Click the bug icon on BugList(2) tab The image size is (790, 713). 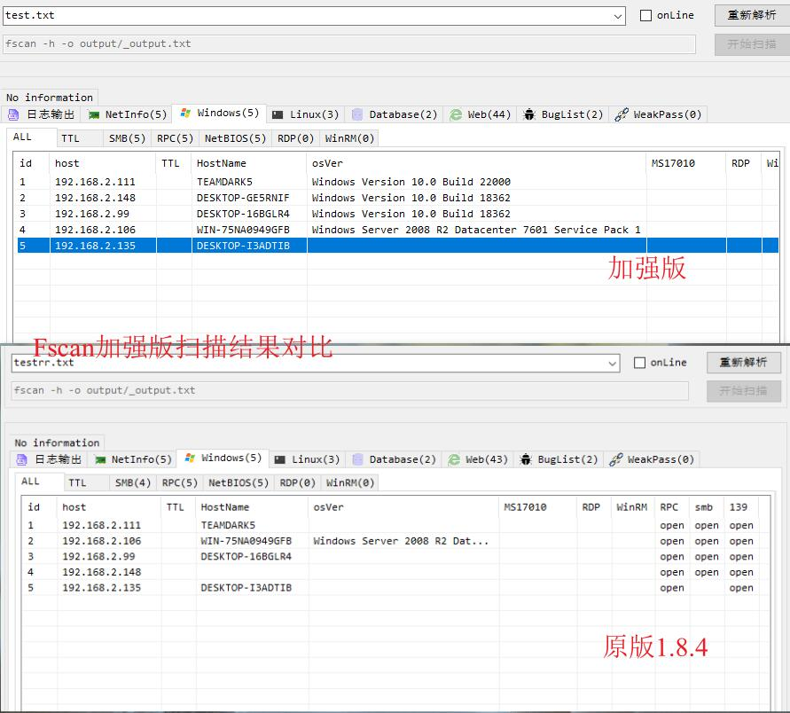[x=529, y=114]
